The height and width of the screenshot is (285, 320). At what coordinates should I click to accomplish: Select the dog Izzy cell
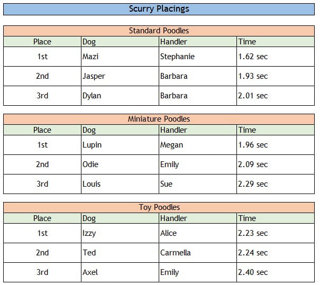tap(120, 233)
